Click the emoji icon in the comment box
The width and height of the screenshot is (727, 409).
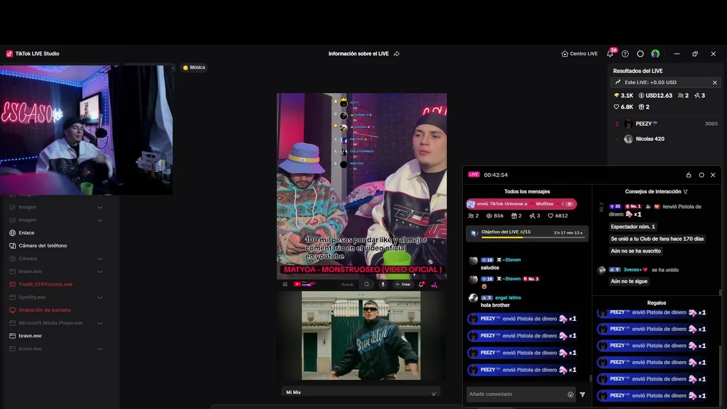(x=571, y=394)
